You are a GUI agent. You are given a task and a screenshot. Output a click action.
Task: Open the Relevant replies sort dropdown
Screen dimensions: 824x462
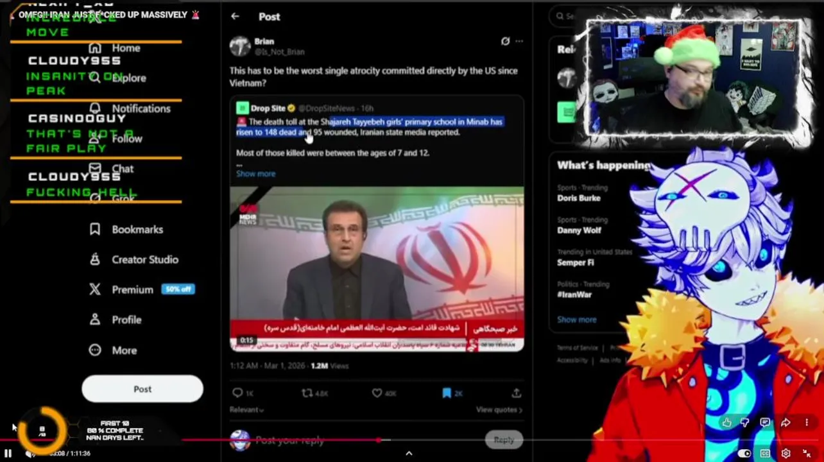[x=246, y=409]
